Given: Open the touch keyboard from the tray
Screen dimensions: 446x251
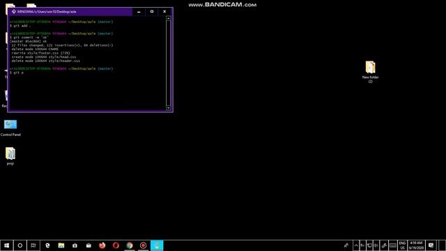Looking at the screenshot, I should pyautogui.click(x=393, y=245).
